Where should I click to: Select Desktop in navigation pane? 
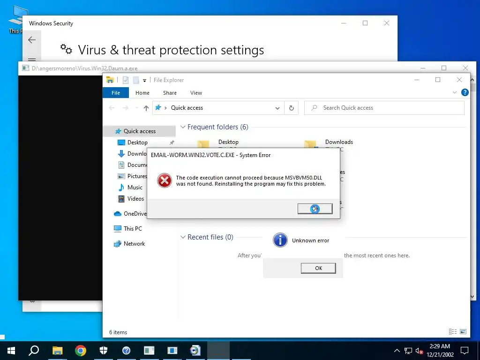point(137,142)
